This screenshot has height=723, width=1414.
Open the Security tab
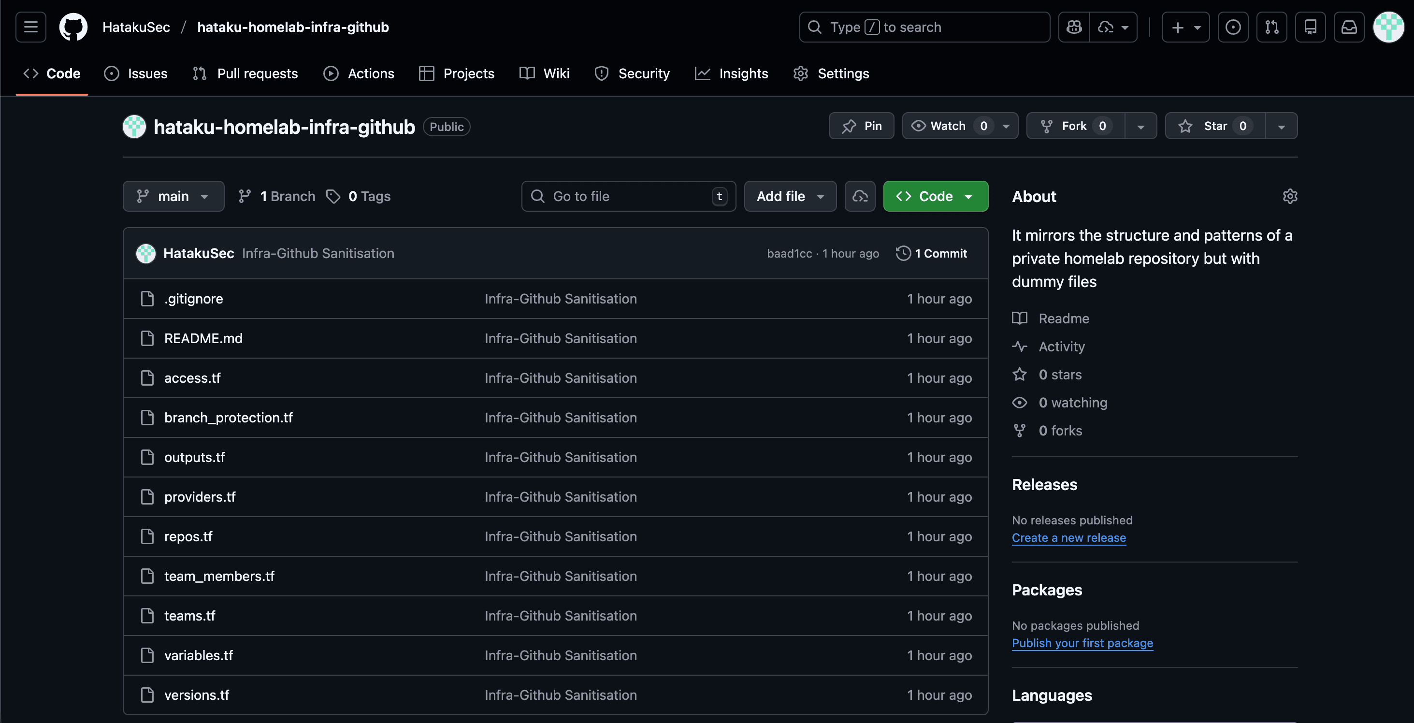pos(632,73)
